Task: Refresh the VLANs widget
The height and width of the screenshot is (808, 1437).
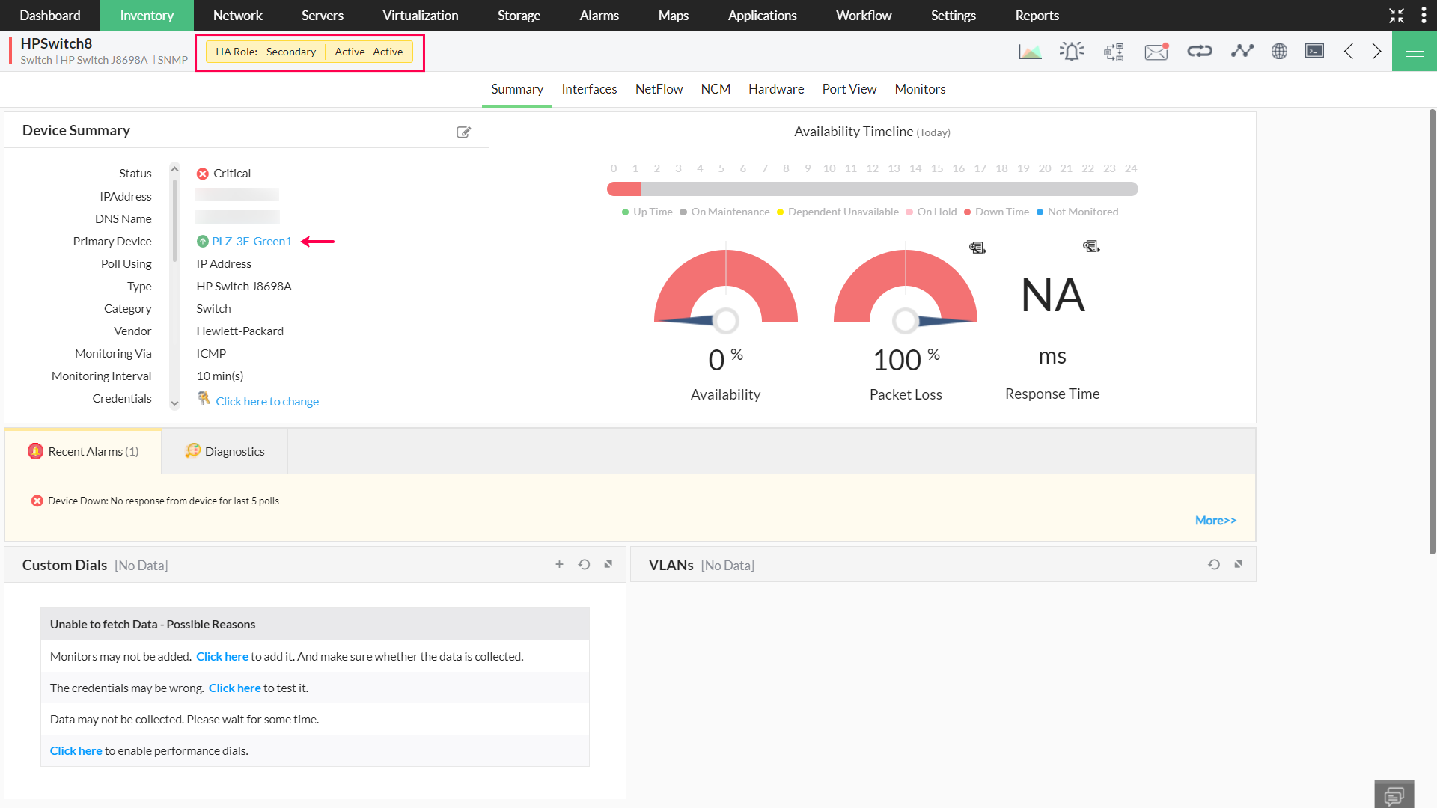Action: (x=1214, y=565)
